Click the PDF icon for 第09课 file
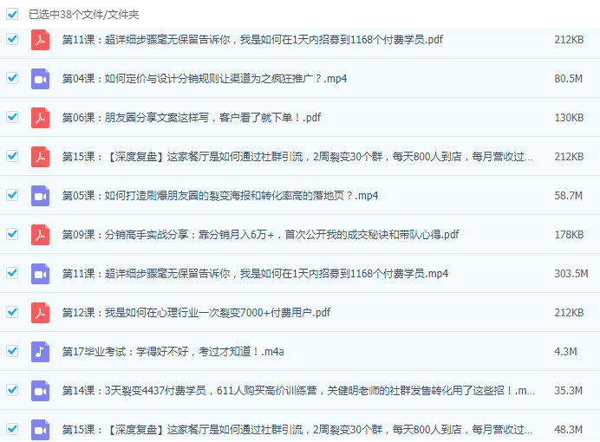 click(x=40, y=235)
